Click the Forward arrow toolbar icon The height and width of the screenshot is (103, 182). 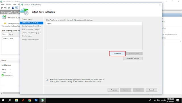click(5, 8)
